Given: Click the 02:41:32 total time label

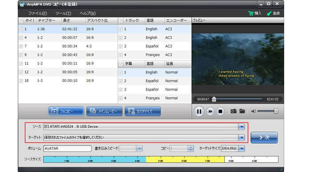Looking at the screenshot, I should coord(273,99).
